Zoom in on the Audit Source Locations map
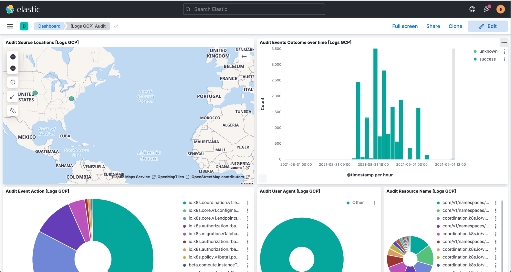 click(13, 57)
